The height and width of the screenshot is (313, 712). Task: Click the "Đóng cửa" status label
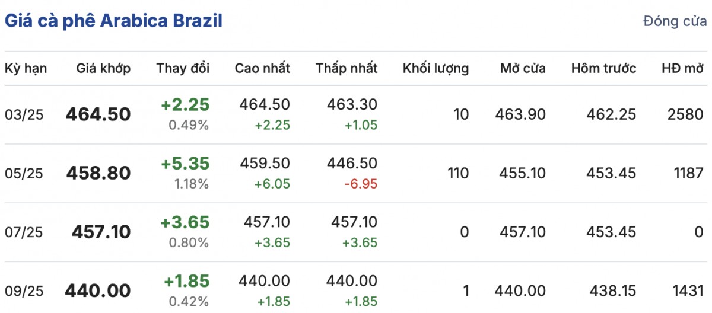675,22
